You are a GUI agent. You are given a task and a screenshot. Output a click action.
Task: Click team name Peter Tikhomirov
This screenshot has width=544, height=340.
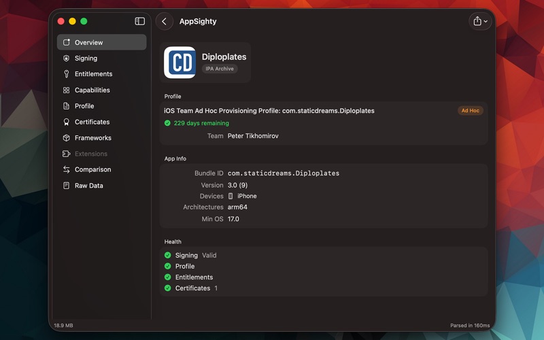click(x=253, y=136)
